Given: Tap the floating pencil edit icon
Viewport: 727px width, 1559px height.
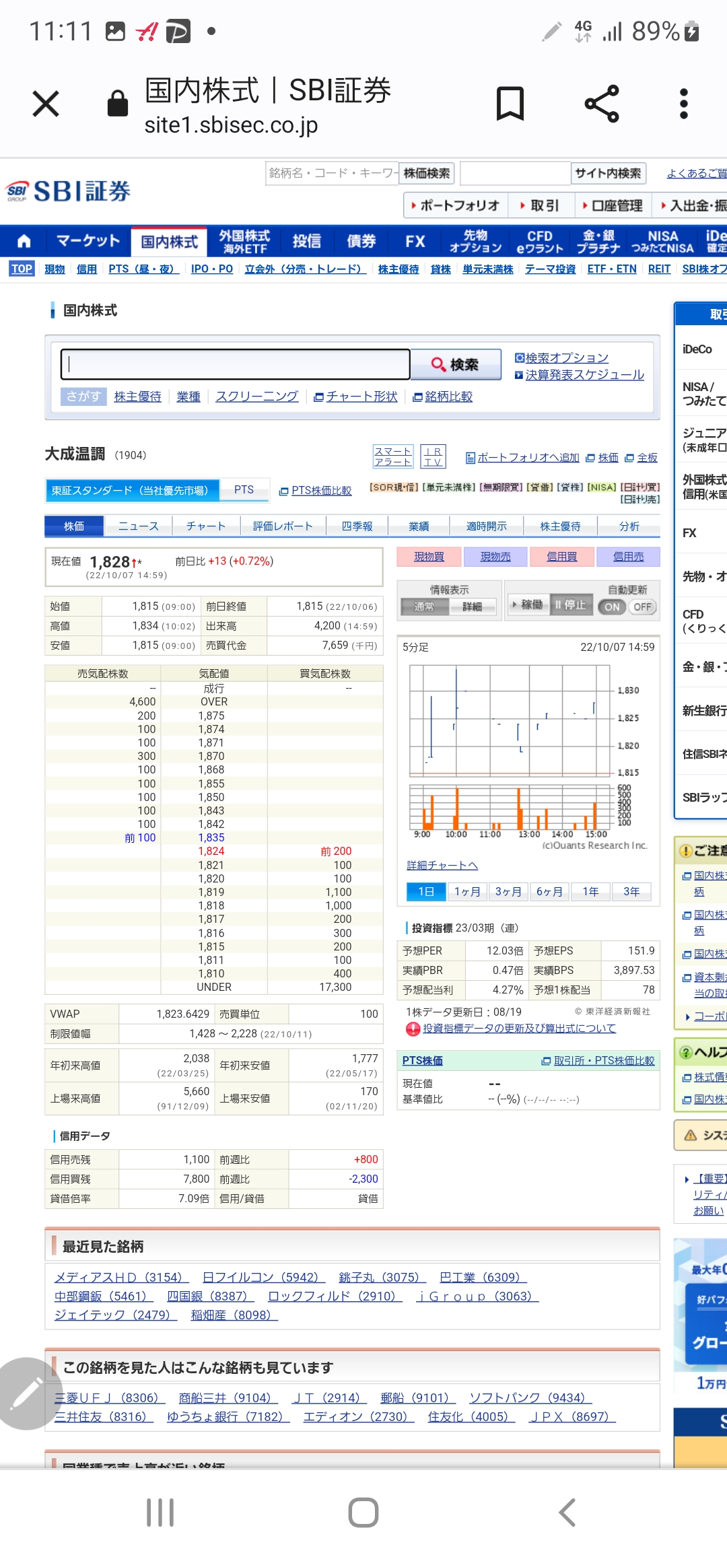Looking at the screenshot, I should pyautogui.click(x=27, y=1393).
